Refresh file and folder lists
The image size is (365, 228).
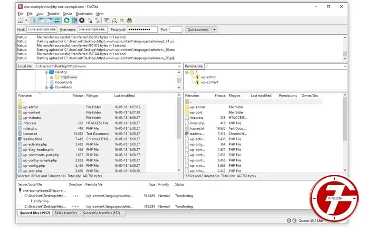(x=67, y=20)
